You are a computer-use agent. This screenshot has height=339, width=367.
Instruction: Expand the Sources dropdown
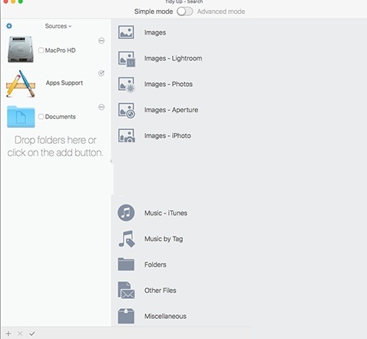point(58,26)
